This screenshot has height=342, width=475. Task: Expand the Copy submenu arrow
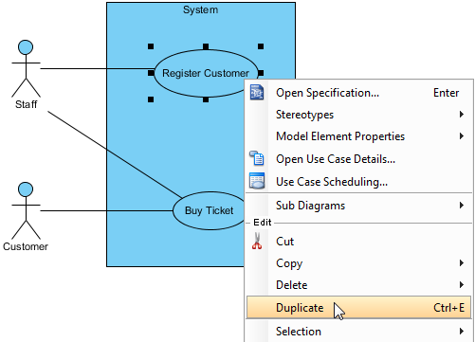click(462, 263)
